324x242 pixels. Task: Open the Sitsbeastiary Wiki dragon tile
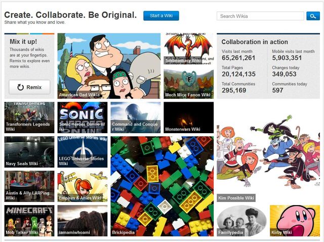(189, 49)
